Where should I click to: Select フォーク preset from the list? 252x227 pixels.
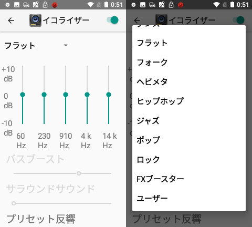pyautogui.click(x=189, y=63)
